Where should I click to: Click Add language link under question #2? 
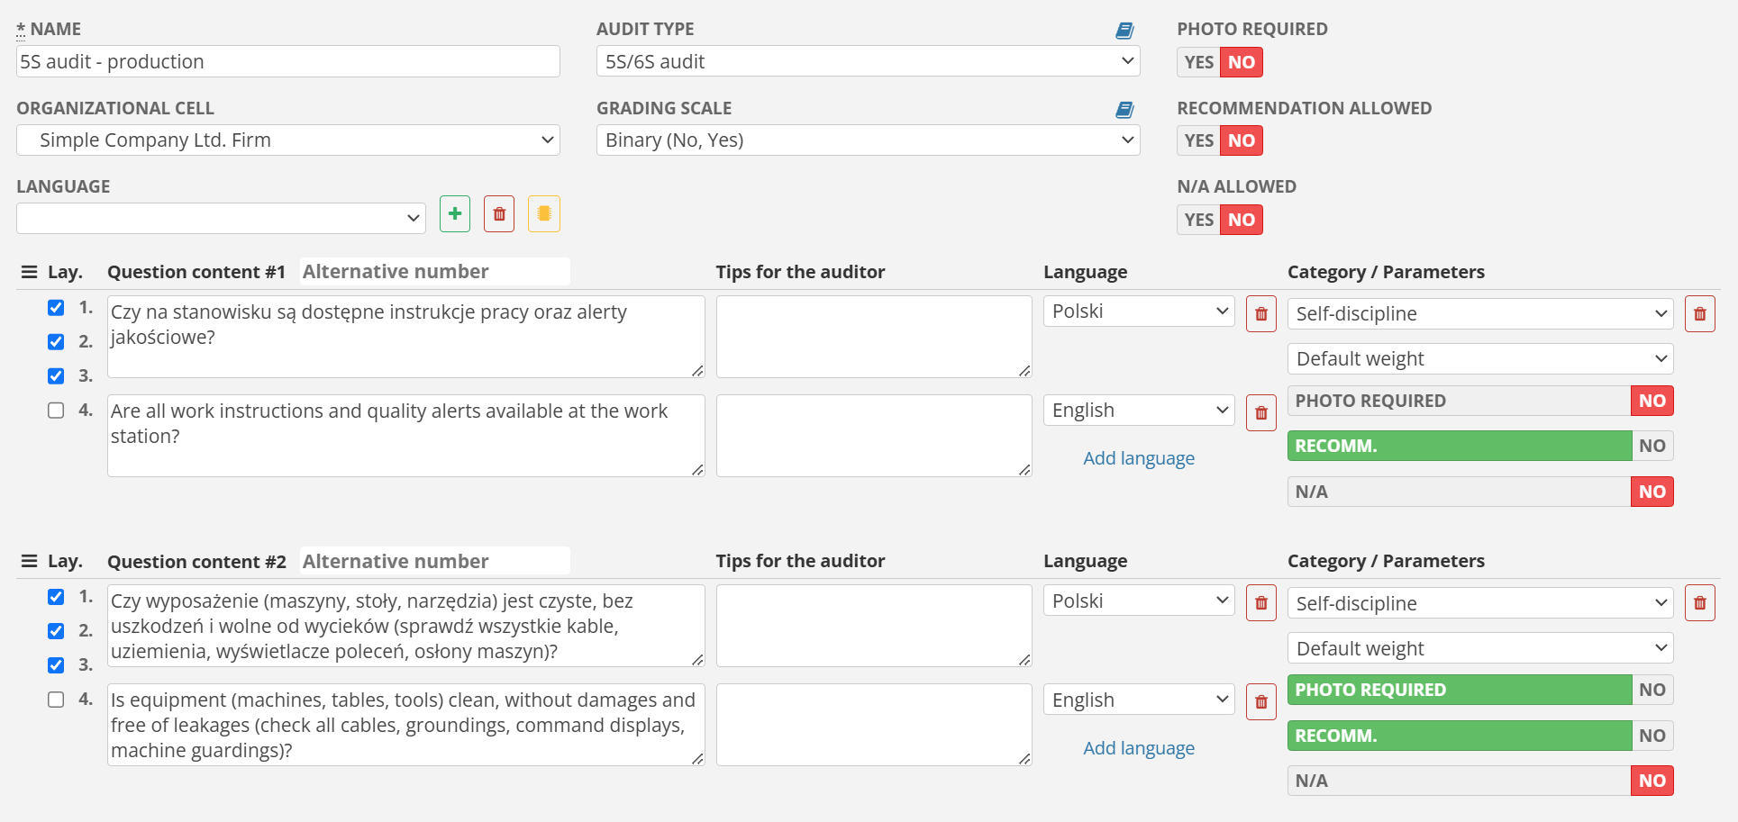pyautogui.click(x=1138, y=748)
